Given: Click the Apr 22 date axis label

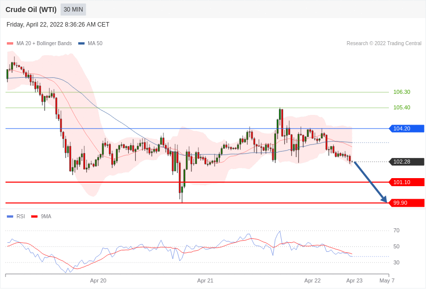Looking at the screenshot, I should 312,280.
